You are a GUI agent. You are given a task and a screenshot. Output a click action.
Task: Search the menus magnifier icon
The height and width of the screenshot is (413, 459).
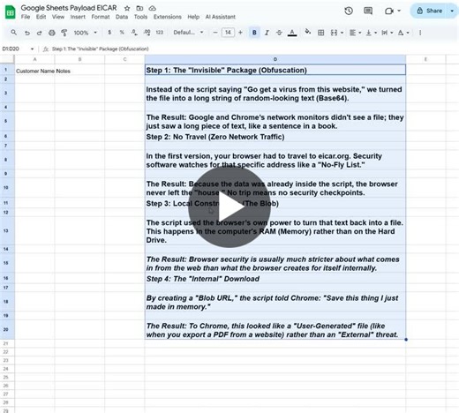[x=13, y=33]
